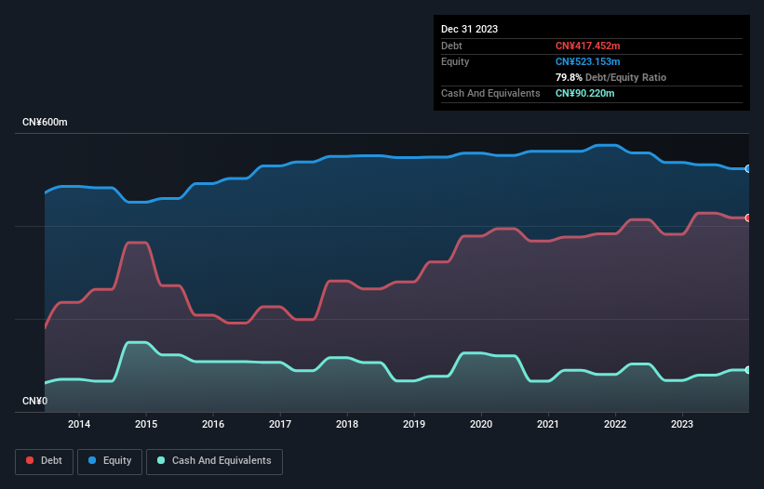Click the blue Equity legend dot
The height and width of the screenshot is (489, 764).
point(92,460)
